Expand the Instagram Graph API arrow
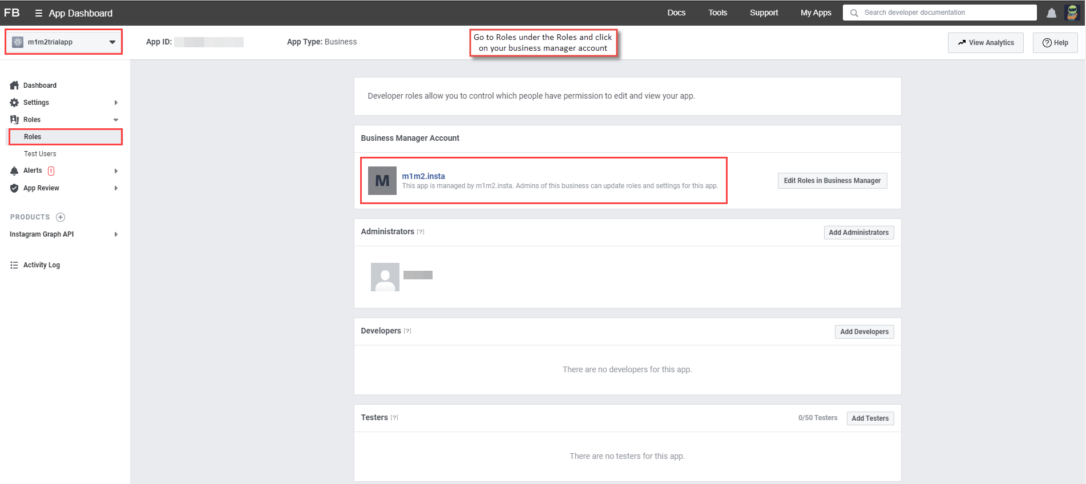The width and height of the screenshot is (1086, 484). pos(116,234)
